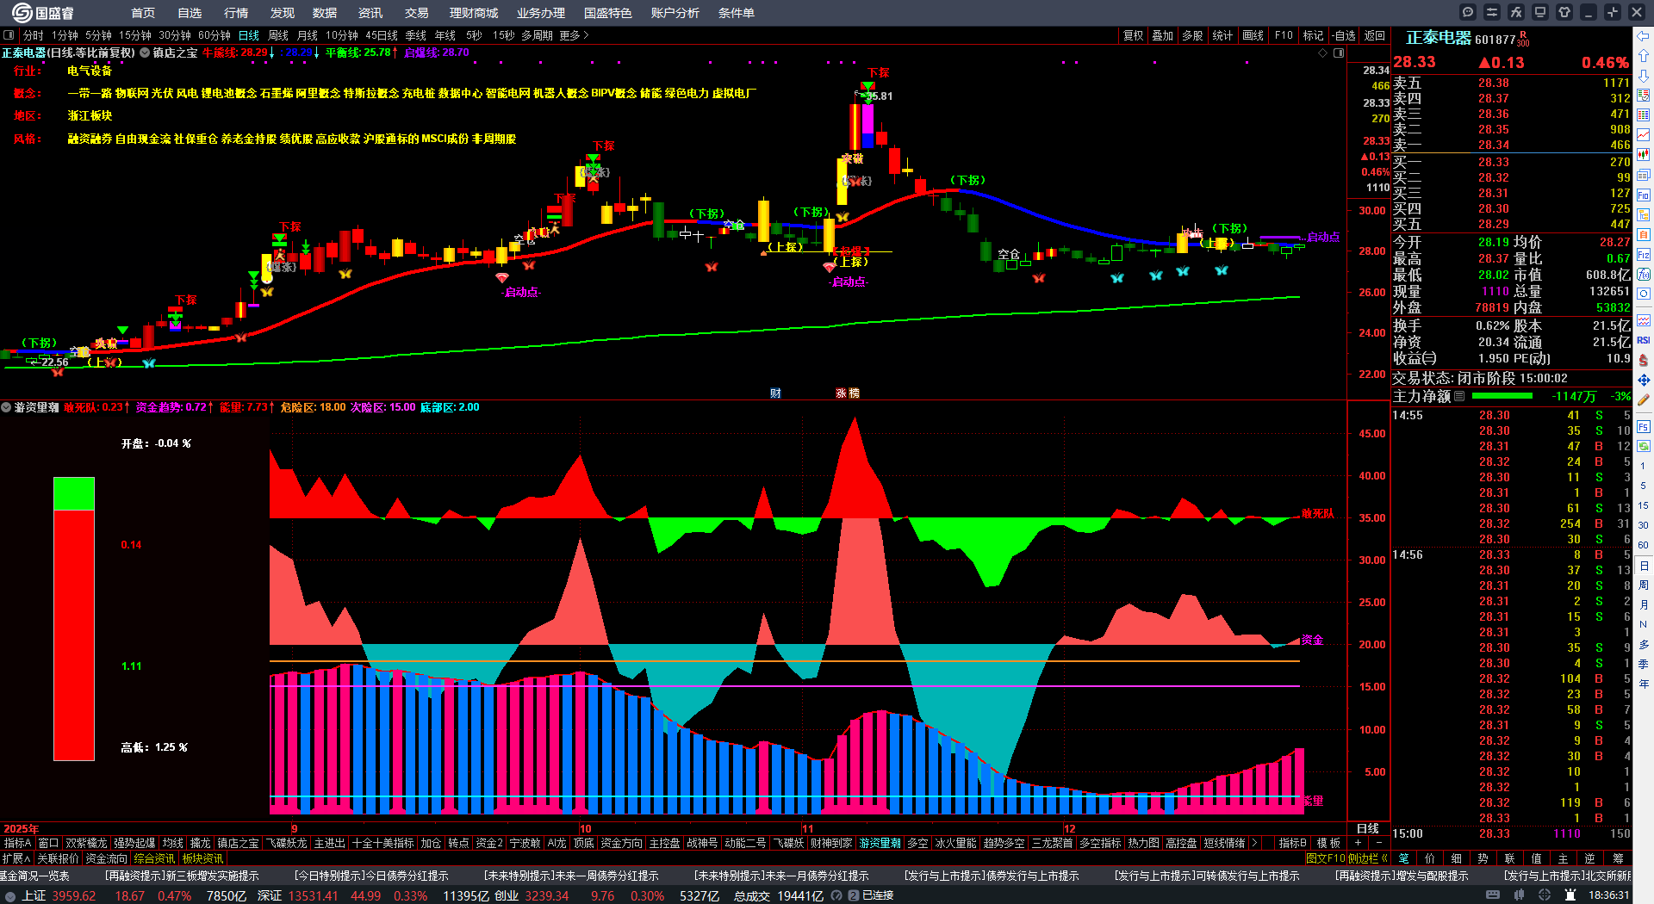Screen dimensions: 1654x904
Task: Click the blue back arrow in right sidebar
Action: 1644,35
